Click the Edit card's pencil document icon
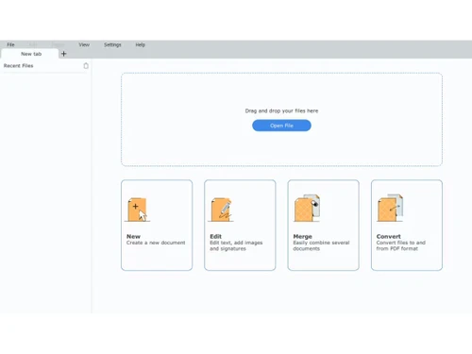This screenshot has width=472, height=354. [x=221, y=210]
